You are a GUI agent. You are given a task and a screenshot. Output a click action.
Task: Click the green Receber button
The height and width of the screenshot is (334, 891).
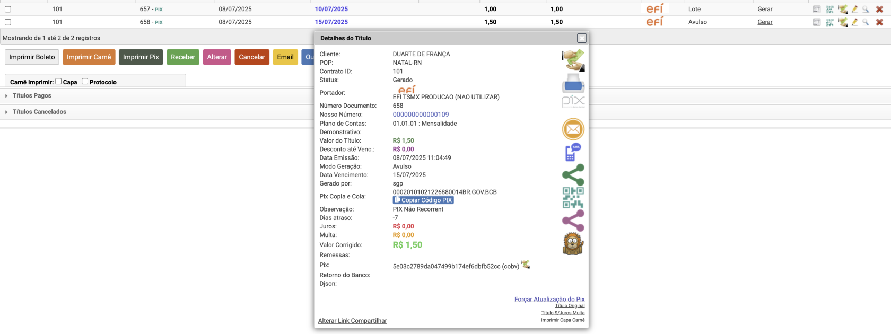[182, 57]
